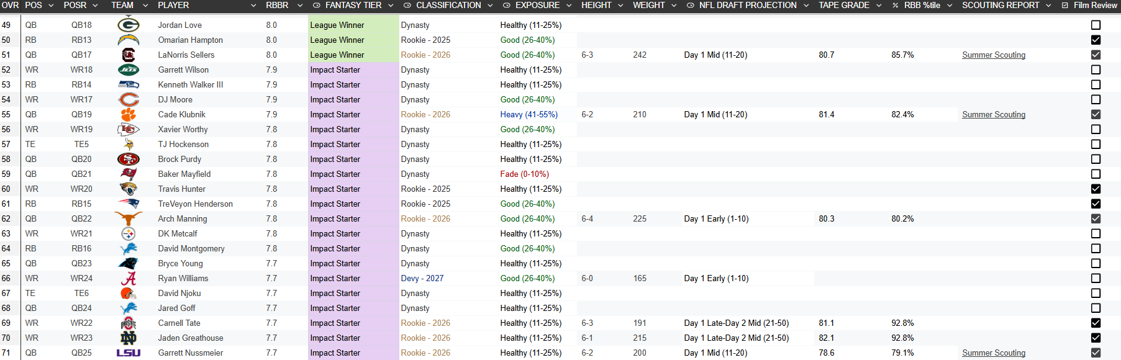Viewport: 1121px width, 360px height.
Task: Click the Green Bay Packers logo for Jordan Love
Action: [129, 25]
